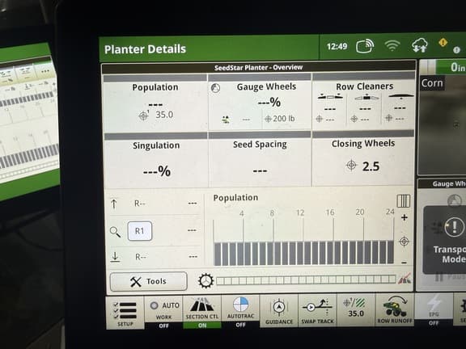Tap the Swap Track button
The image size is (466, 349).
(x=317, y=310)
